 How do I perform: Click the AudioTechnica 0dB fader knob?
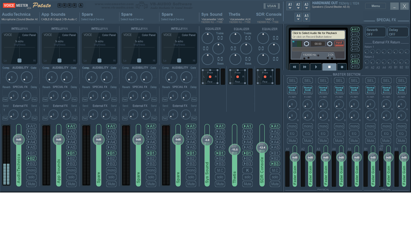click(x=19, y=139)
